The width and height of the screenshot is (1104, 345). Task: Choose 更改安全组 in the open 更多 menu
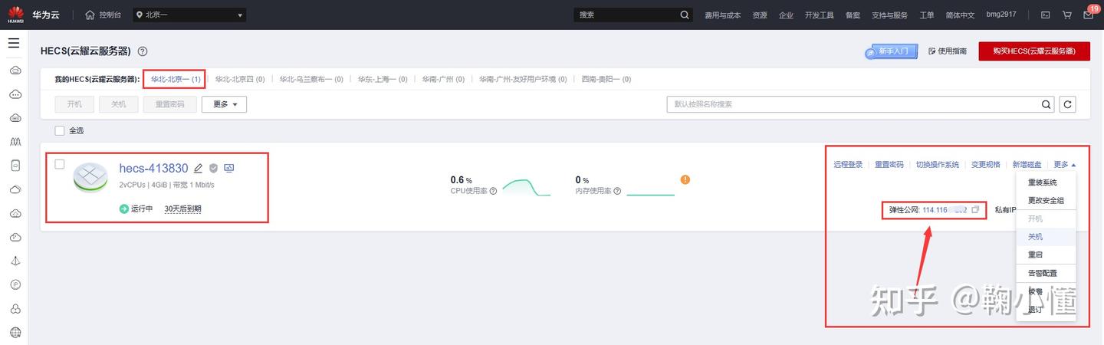click(1046, 200)
